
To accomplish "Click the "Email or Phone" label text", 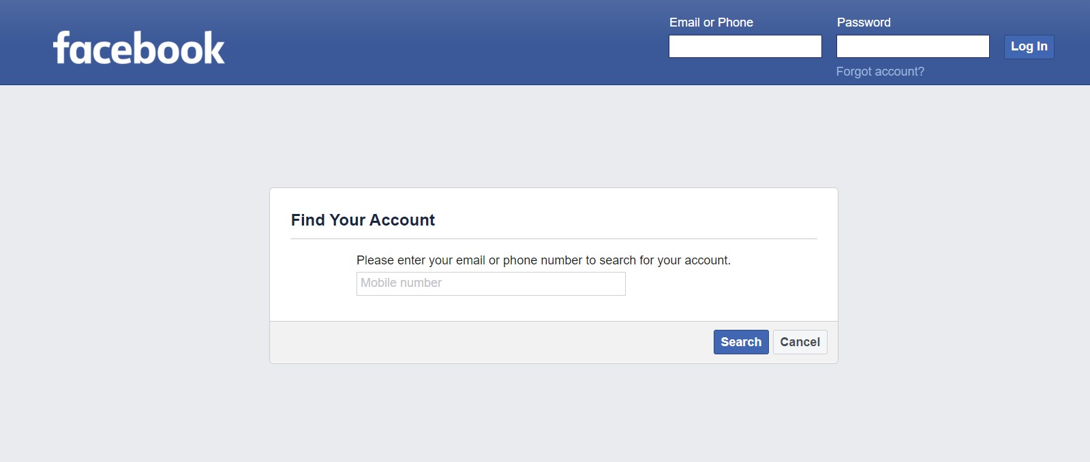I will 711,22.
